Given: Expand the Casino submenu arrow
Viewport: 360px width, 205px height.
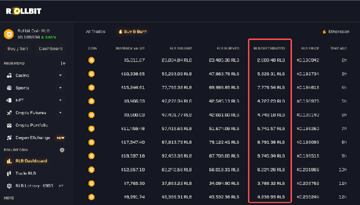Looking at the screenshot, I should 60,75.
